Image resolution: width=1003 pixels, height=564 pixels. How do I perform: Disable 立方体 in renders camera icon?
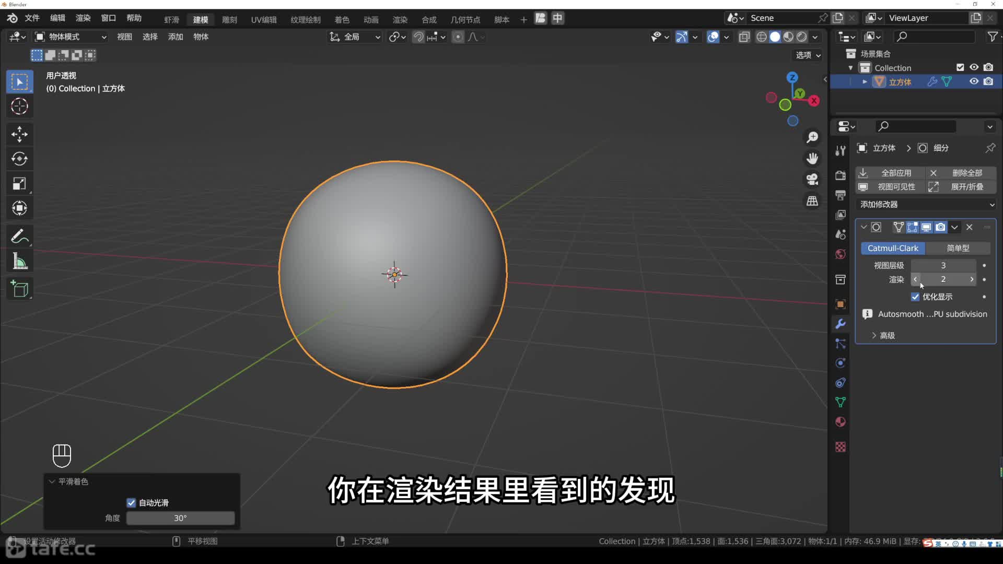coord(988,81)
